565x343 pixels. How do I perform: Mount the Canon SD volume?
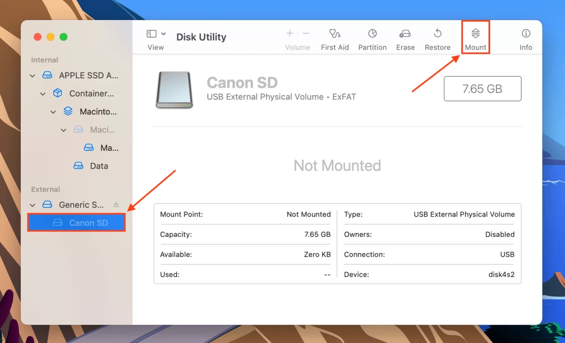click(x=475, y=38)
